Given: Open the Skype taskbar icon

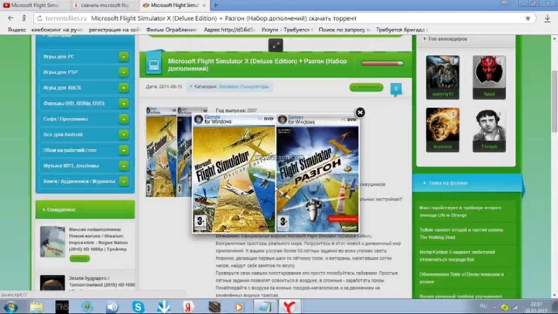Looking at the screenshot, I should [138, 307].
